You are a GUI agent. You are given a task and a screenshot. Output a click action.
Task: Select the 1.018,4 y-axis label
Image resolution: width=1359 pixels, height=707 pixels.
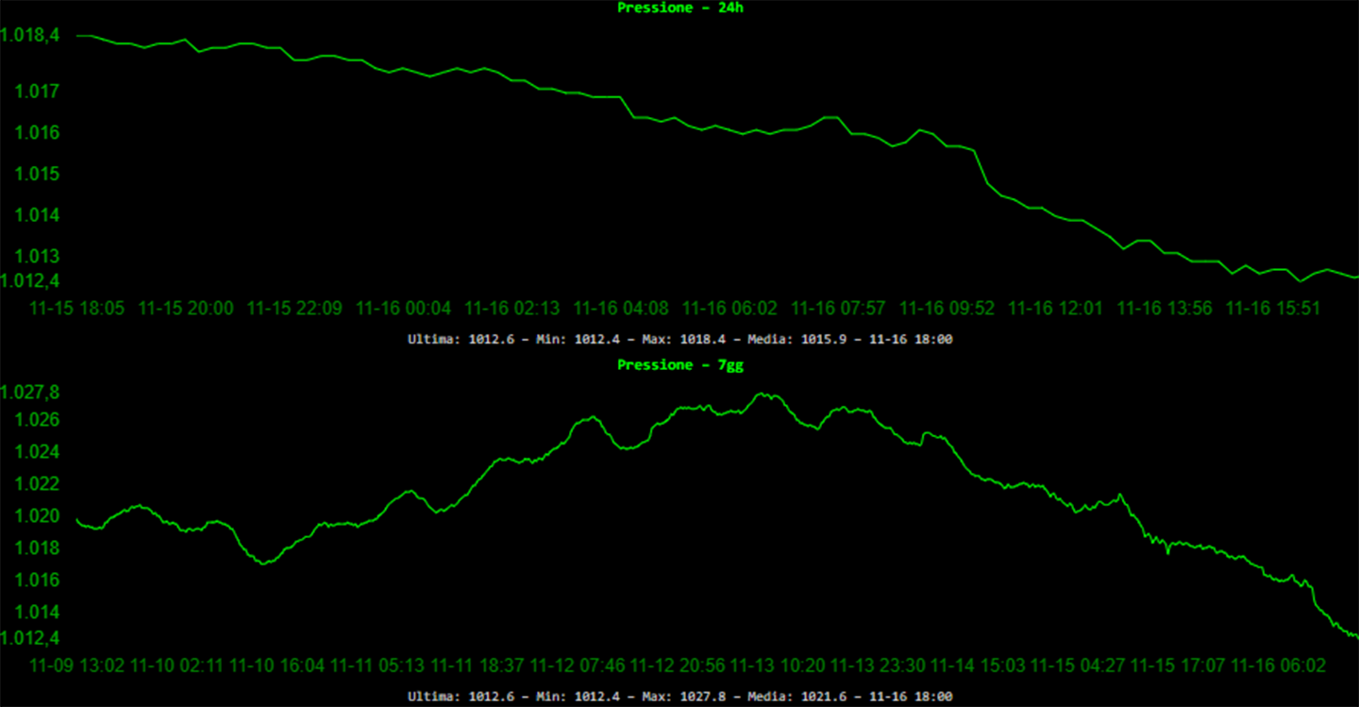(30, 36)
